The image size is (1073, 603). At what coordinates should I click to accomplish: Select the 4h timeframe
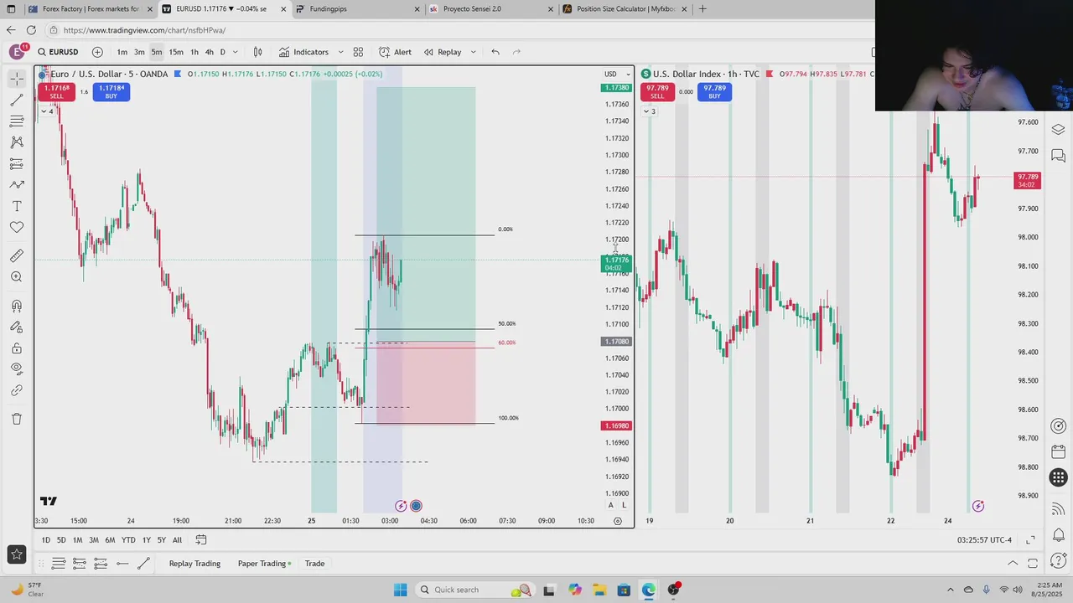(210, 52)
